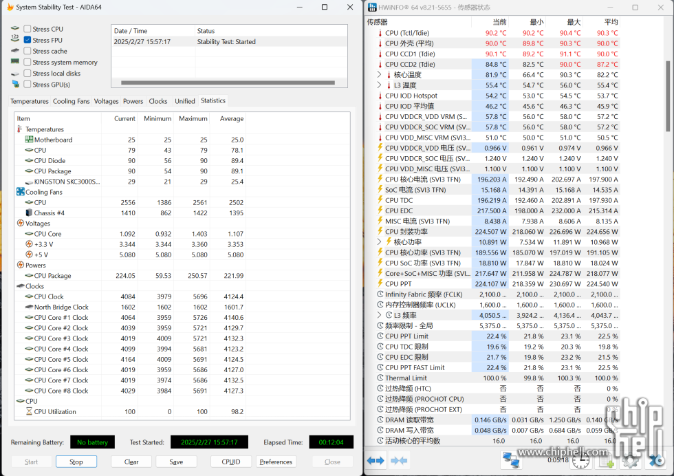Image resolution: width=674 pixels, height=476 pixels.
Task: Enable the Stress cache checkbox
Action: [28, 51]
